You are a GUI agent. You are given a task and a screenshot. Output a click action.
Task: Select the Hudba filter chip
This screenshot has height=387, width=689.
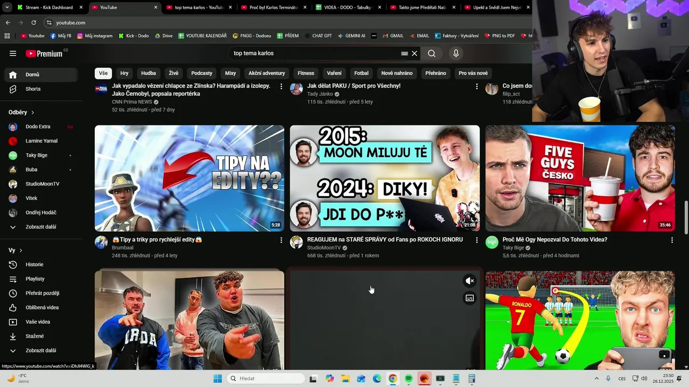click(149, 73)
